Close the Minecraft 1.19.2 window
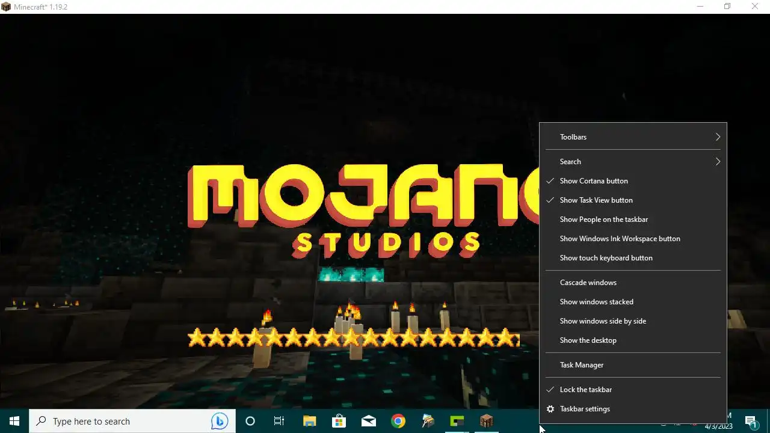The width and height of the screenshot is (770, 433). [755, 7]
